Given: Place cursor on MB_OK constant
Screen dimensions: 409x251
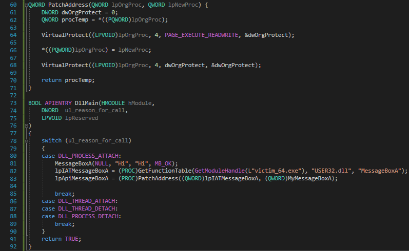Looking at the screenshot, I should click(163, 163).
